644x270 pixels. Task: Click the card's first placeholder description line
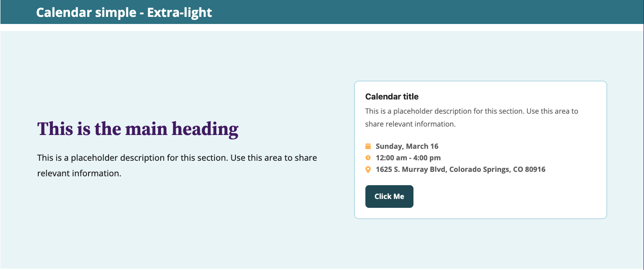pyautogui.click(x=471, y=111)
